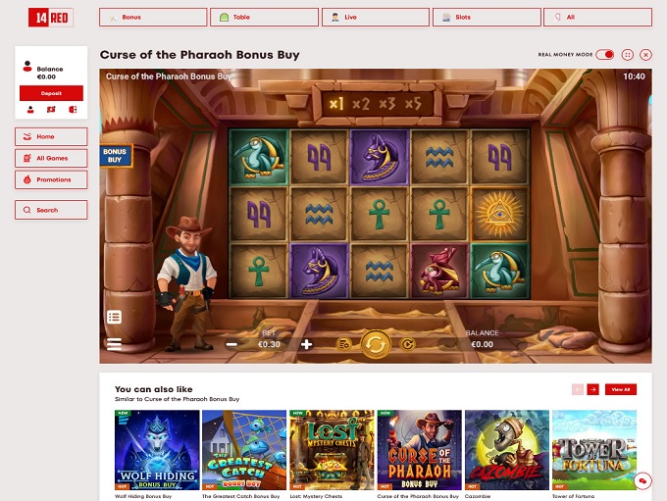The height and width of the screenshot is (501, 667).
Task: Click the Search field
Action: point(51,210)
